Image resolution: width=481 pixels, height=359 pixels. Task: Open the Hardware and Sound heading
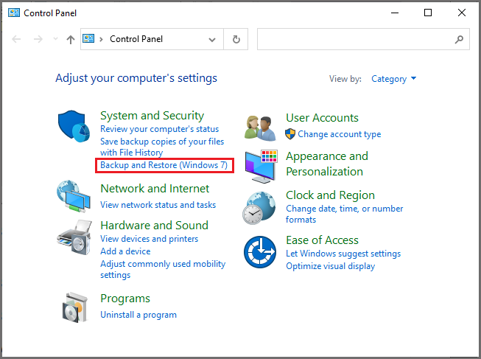[x=154, y=225]
